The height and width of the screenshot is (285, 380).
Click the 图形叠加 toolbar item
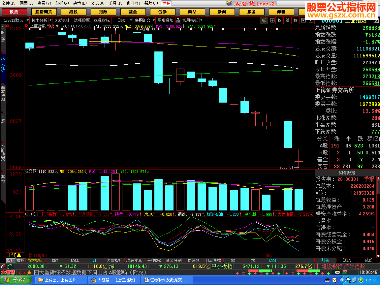click(166, 20)
